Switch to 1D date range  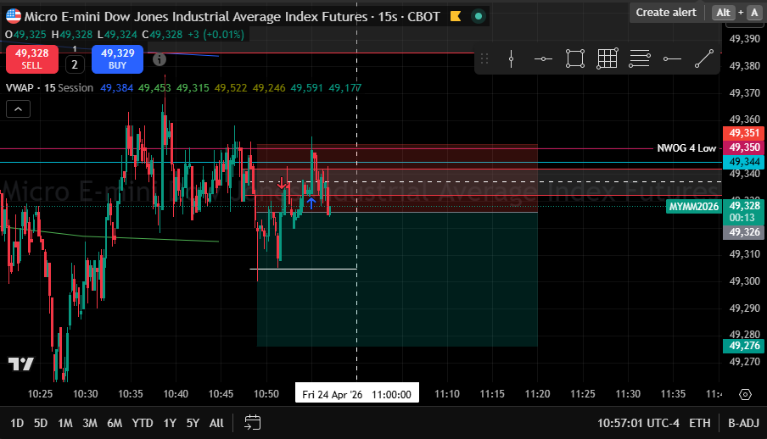coord(17,423)
